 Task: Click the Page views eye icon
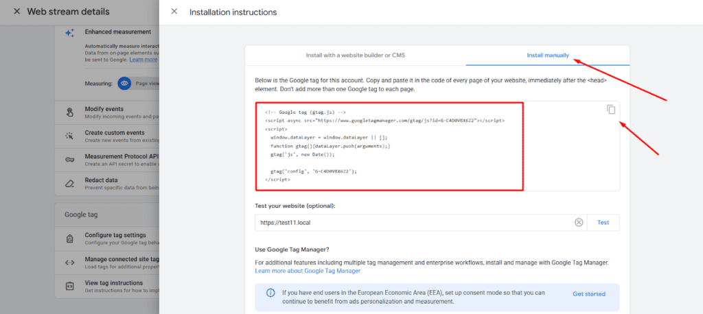124,83
